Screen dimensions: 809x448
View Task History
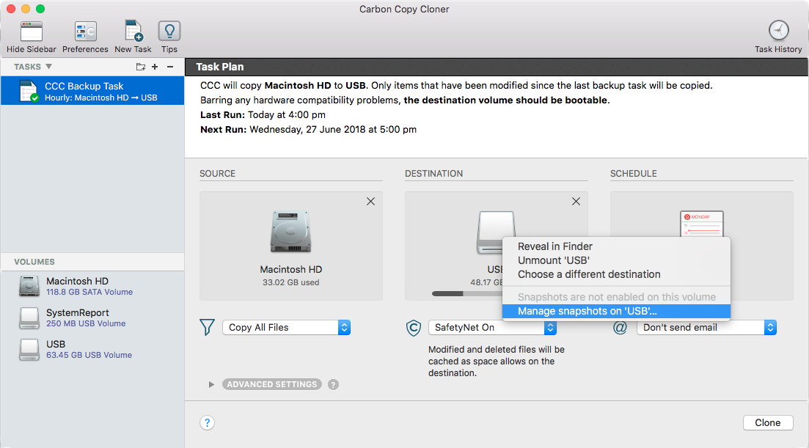coord(777,34)
